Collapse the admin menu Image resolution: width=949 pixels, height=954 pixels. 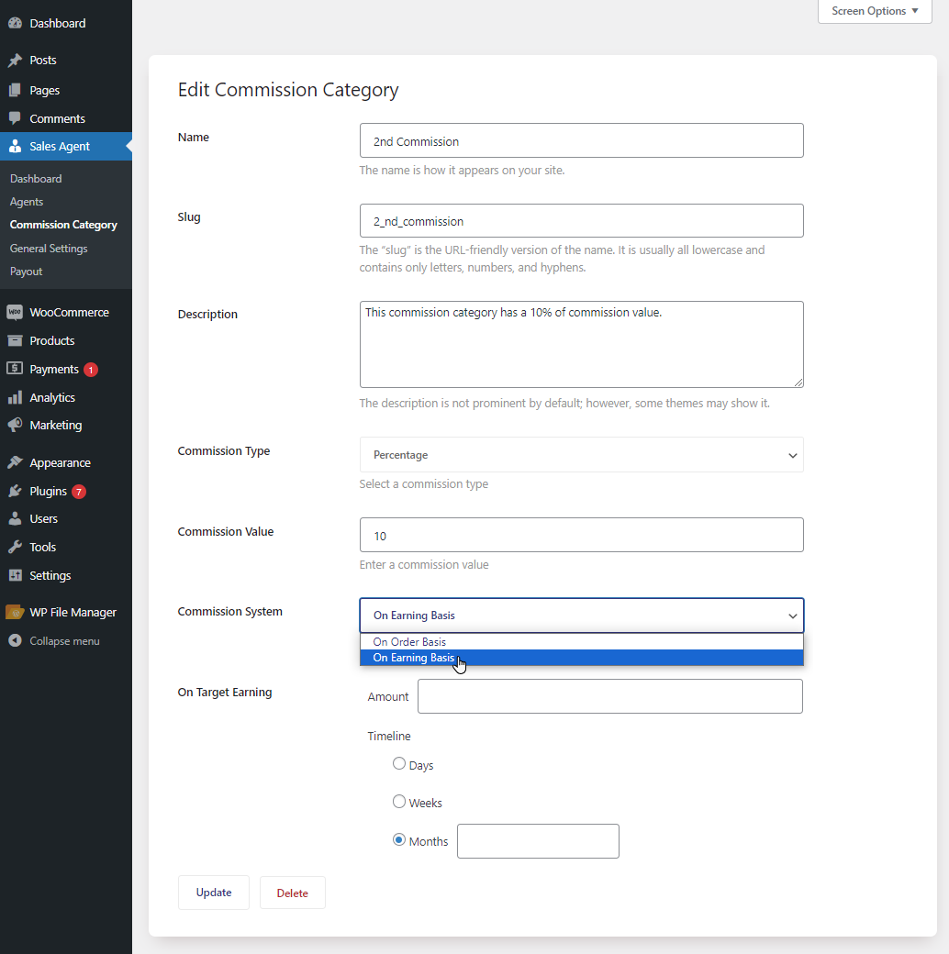[17, 640]
